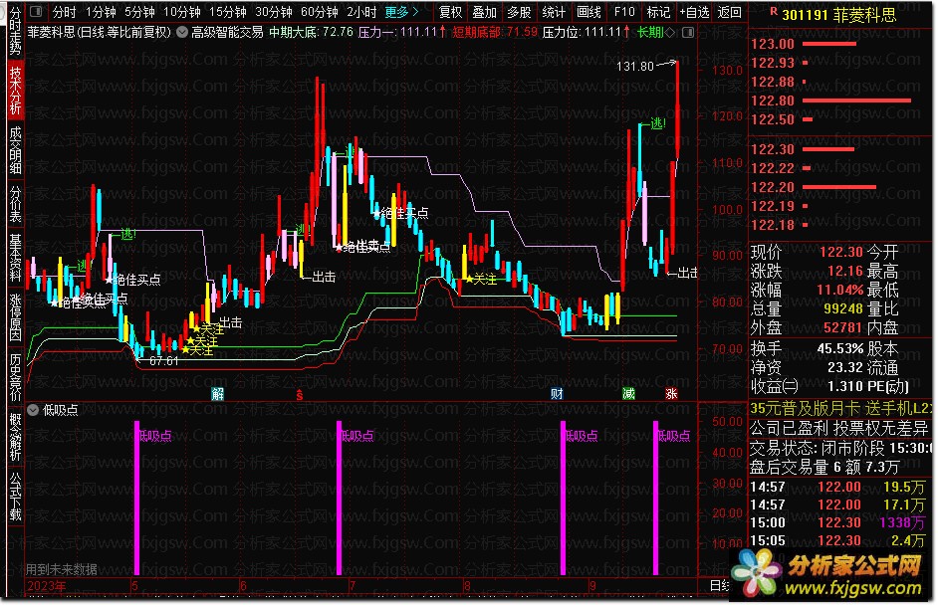Click bid price 122.30 in order book
Image resolution: width=938 pixels, height=605 pixels.
773,149
